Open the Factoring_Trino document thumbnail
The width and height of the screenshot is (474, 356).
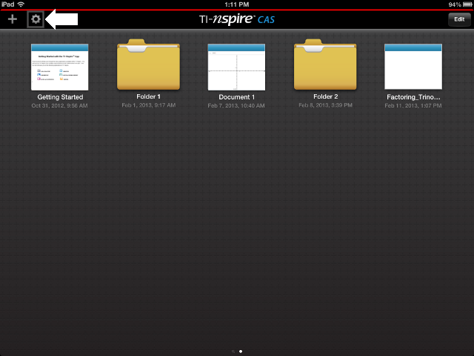413,67
